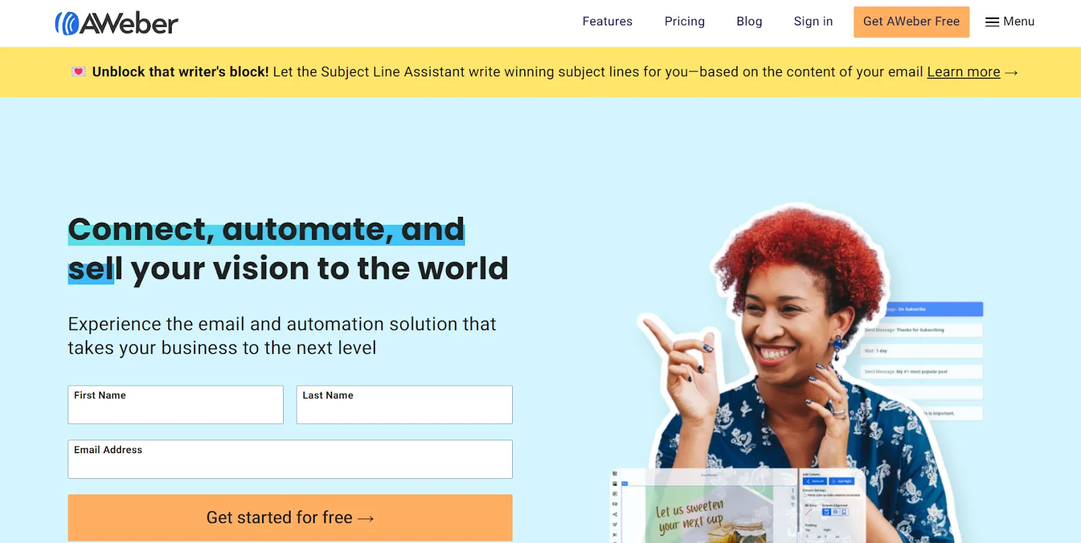The width and height of the screenshot is (1081, 543).
Task: Follow the Learn more link
Action: [963, 72]
